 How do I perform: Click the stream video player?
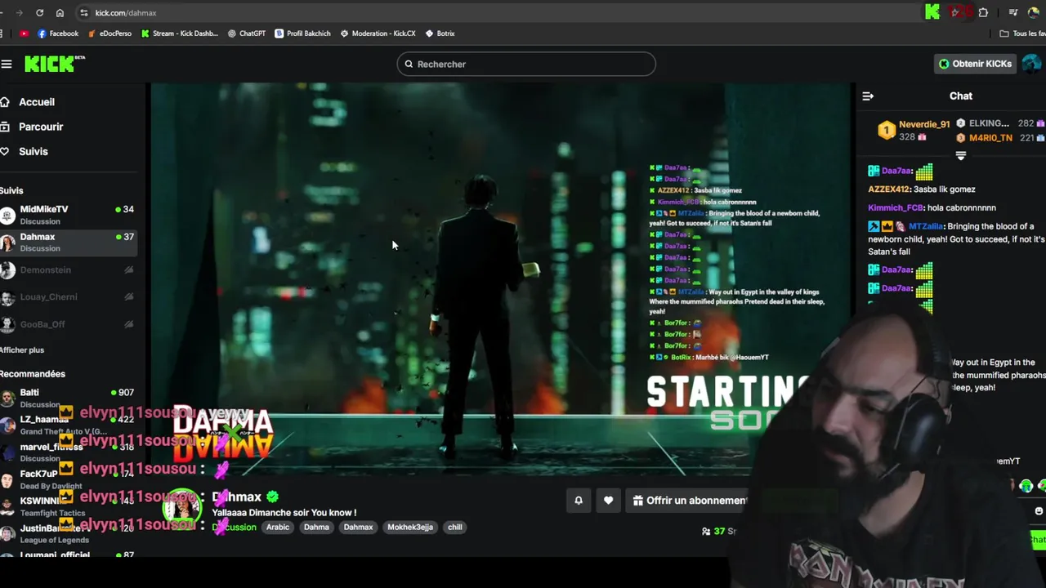tap(500, 278)
